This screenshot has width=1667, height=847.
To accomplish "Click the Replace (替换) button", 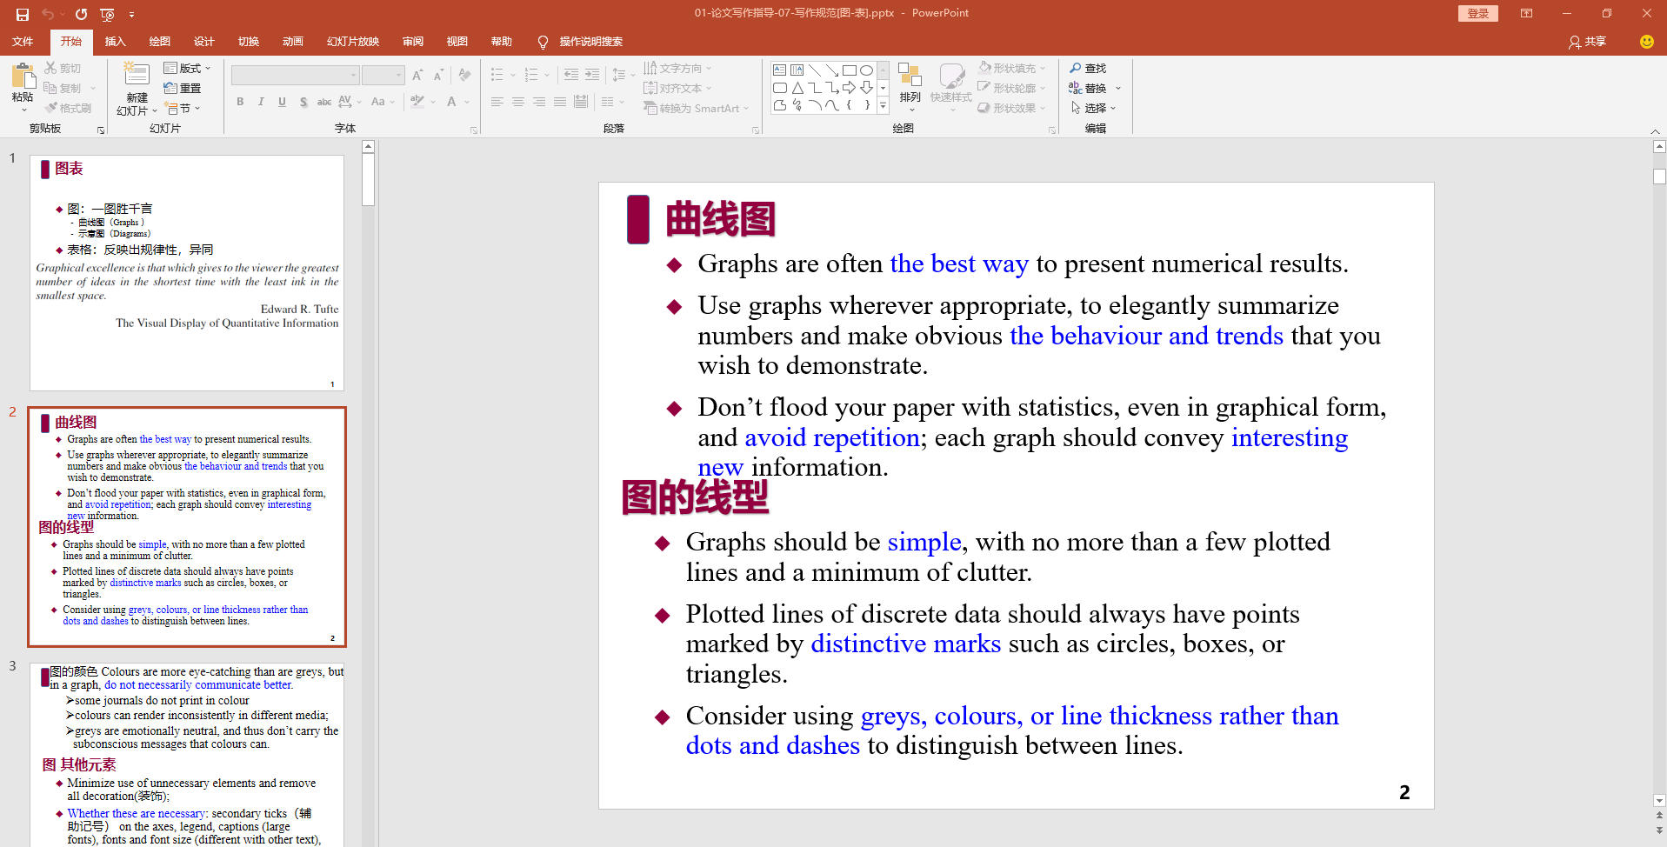I will click(x=1088, y=88).
